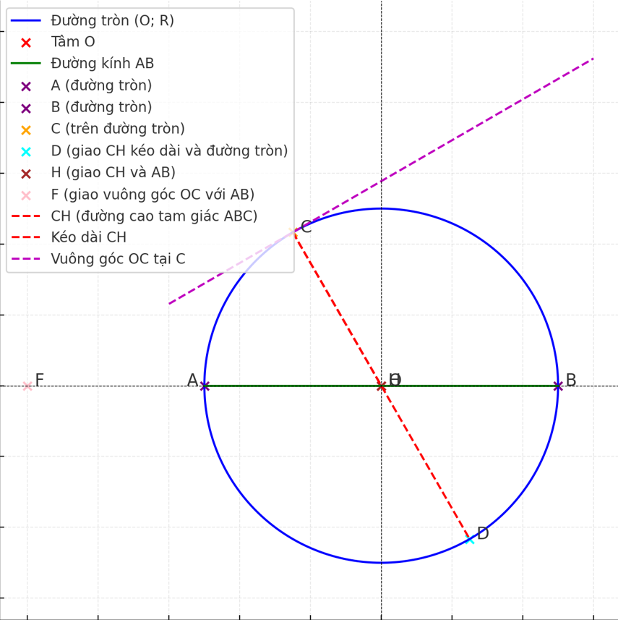Click the orange X marker in legend for C
This screenshot has height=620, width=618.
click(x=26, y=129)
